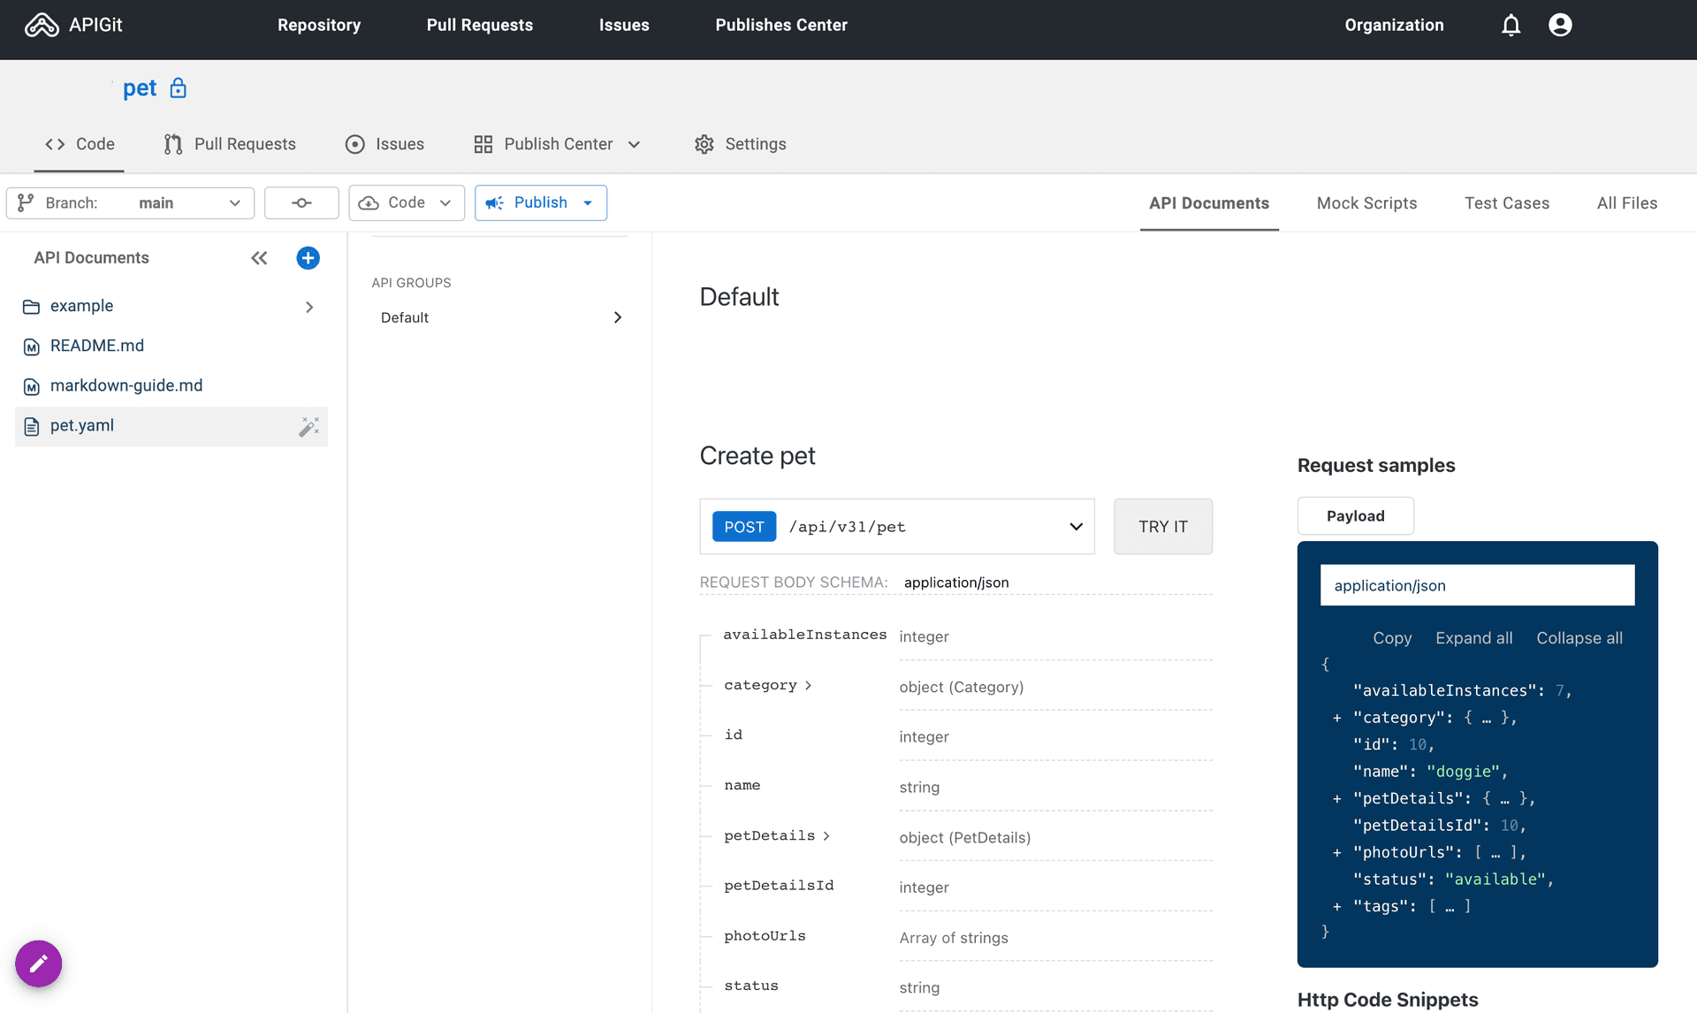
Task: Expand the petDetails JSON node in sample
Action: 1337,799
